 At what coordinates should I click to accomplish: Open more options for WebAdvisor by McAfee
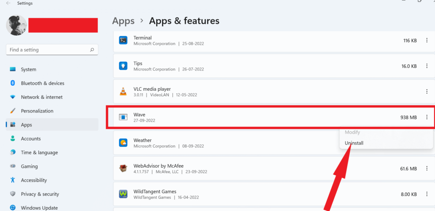pos(427,168)
